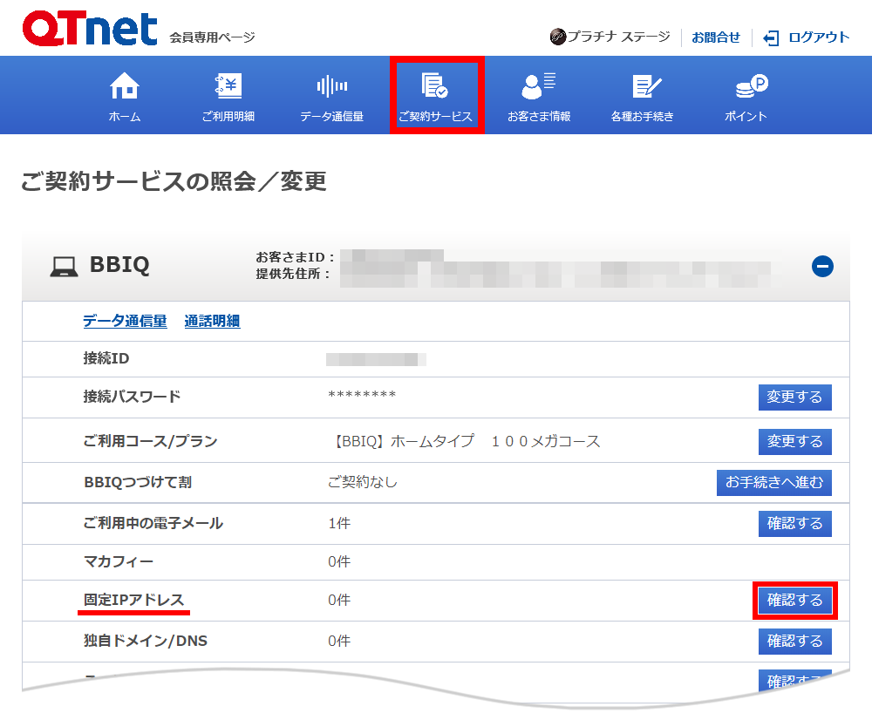872x727 pixels.
Task: Click the 接続ID row label
Action: coord(106,358)
